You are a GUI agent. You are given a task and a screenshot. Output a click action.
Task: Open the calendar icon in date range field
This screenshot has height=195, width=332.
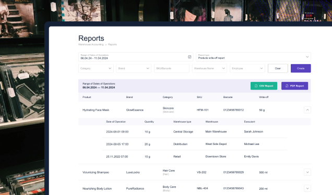click(189, 57)
